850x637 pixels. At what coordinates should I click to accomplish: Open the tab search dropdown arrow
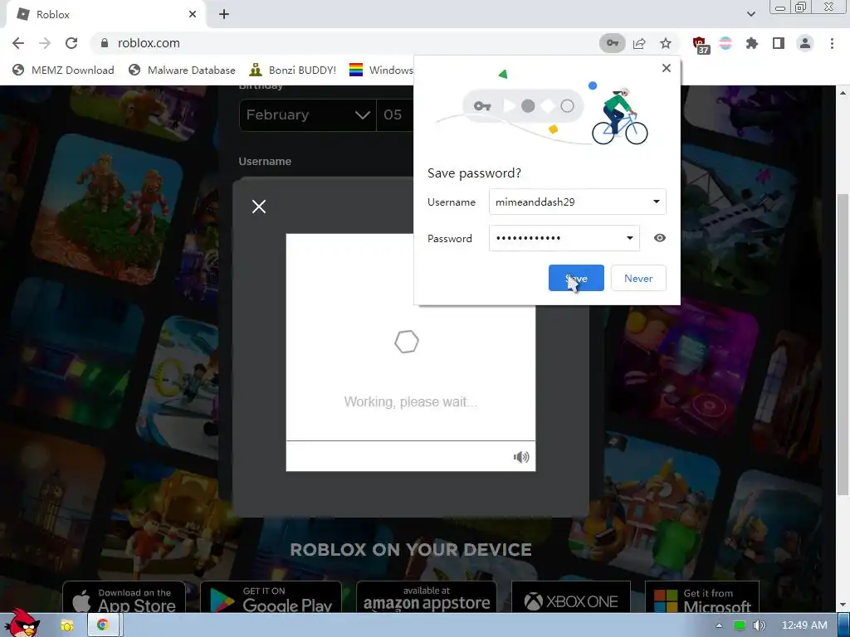click(x=750, y=15)
